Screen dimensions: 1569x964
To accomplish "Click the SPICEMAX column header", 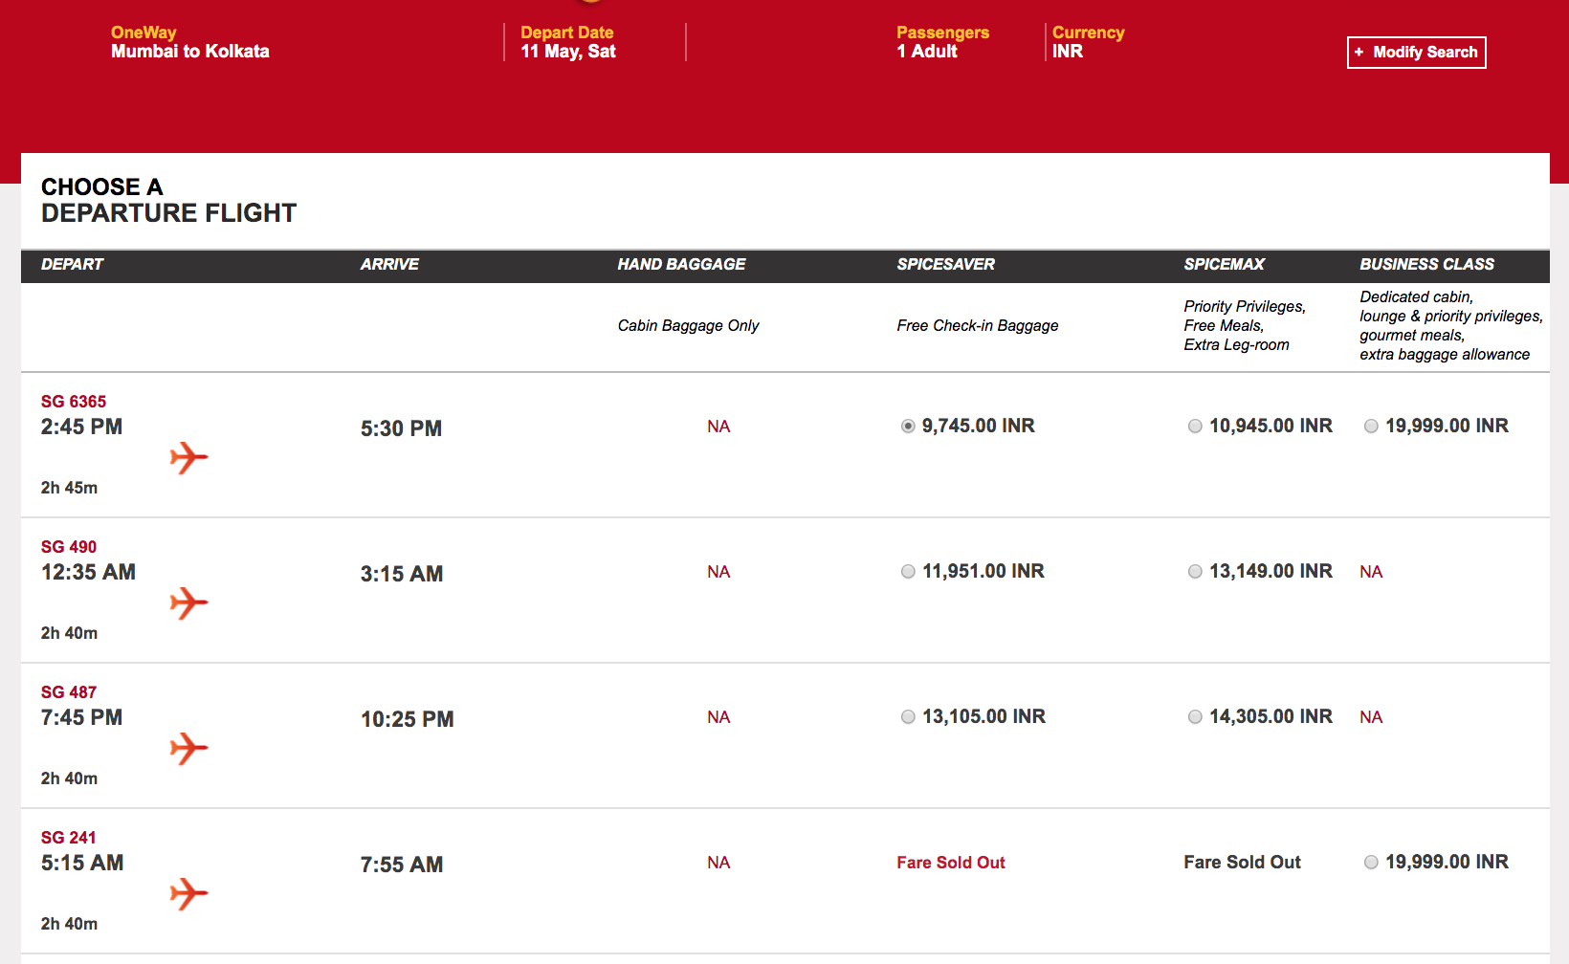I will coord(1225,265).
